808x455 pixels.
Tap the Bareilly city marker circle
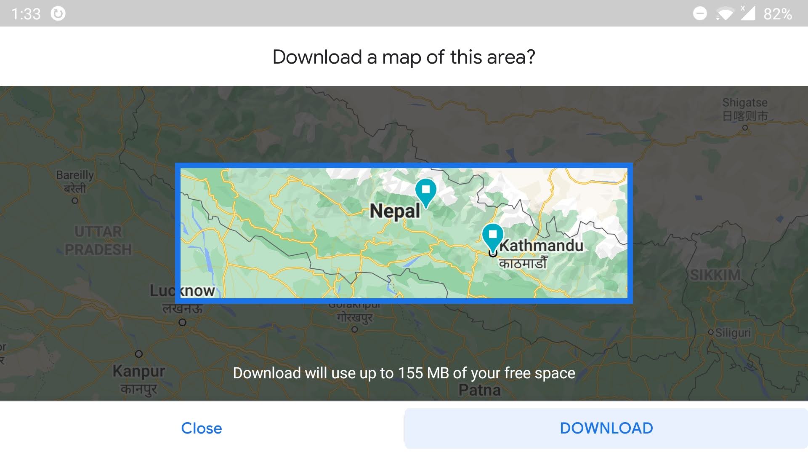tap(75, 201)
